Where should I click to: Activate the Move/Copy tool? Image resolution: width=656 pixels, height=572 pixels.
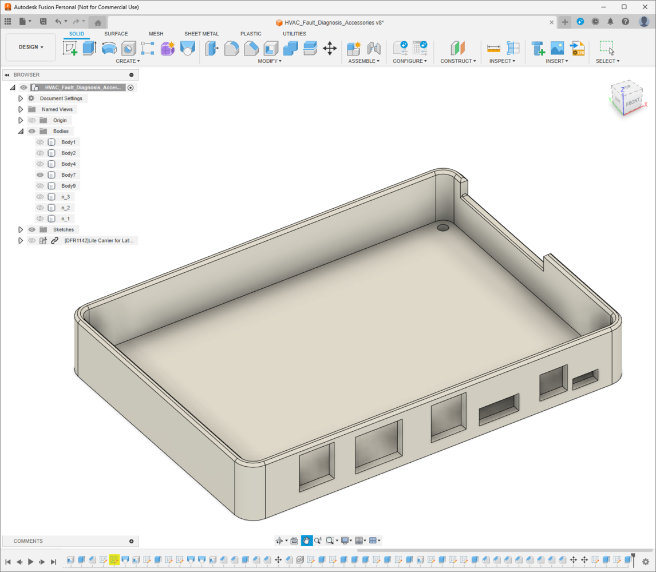[x=330, y=48]
